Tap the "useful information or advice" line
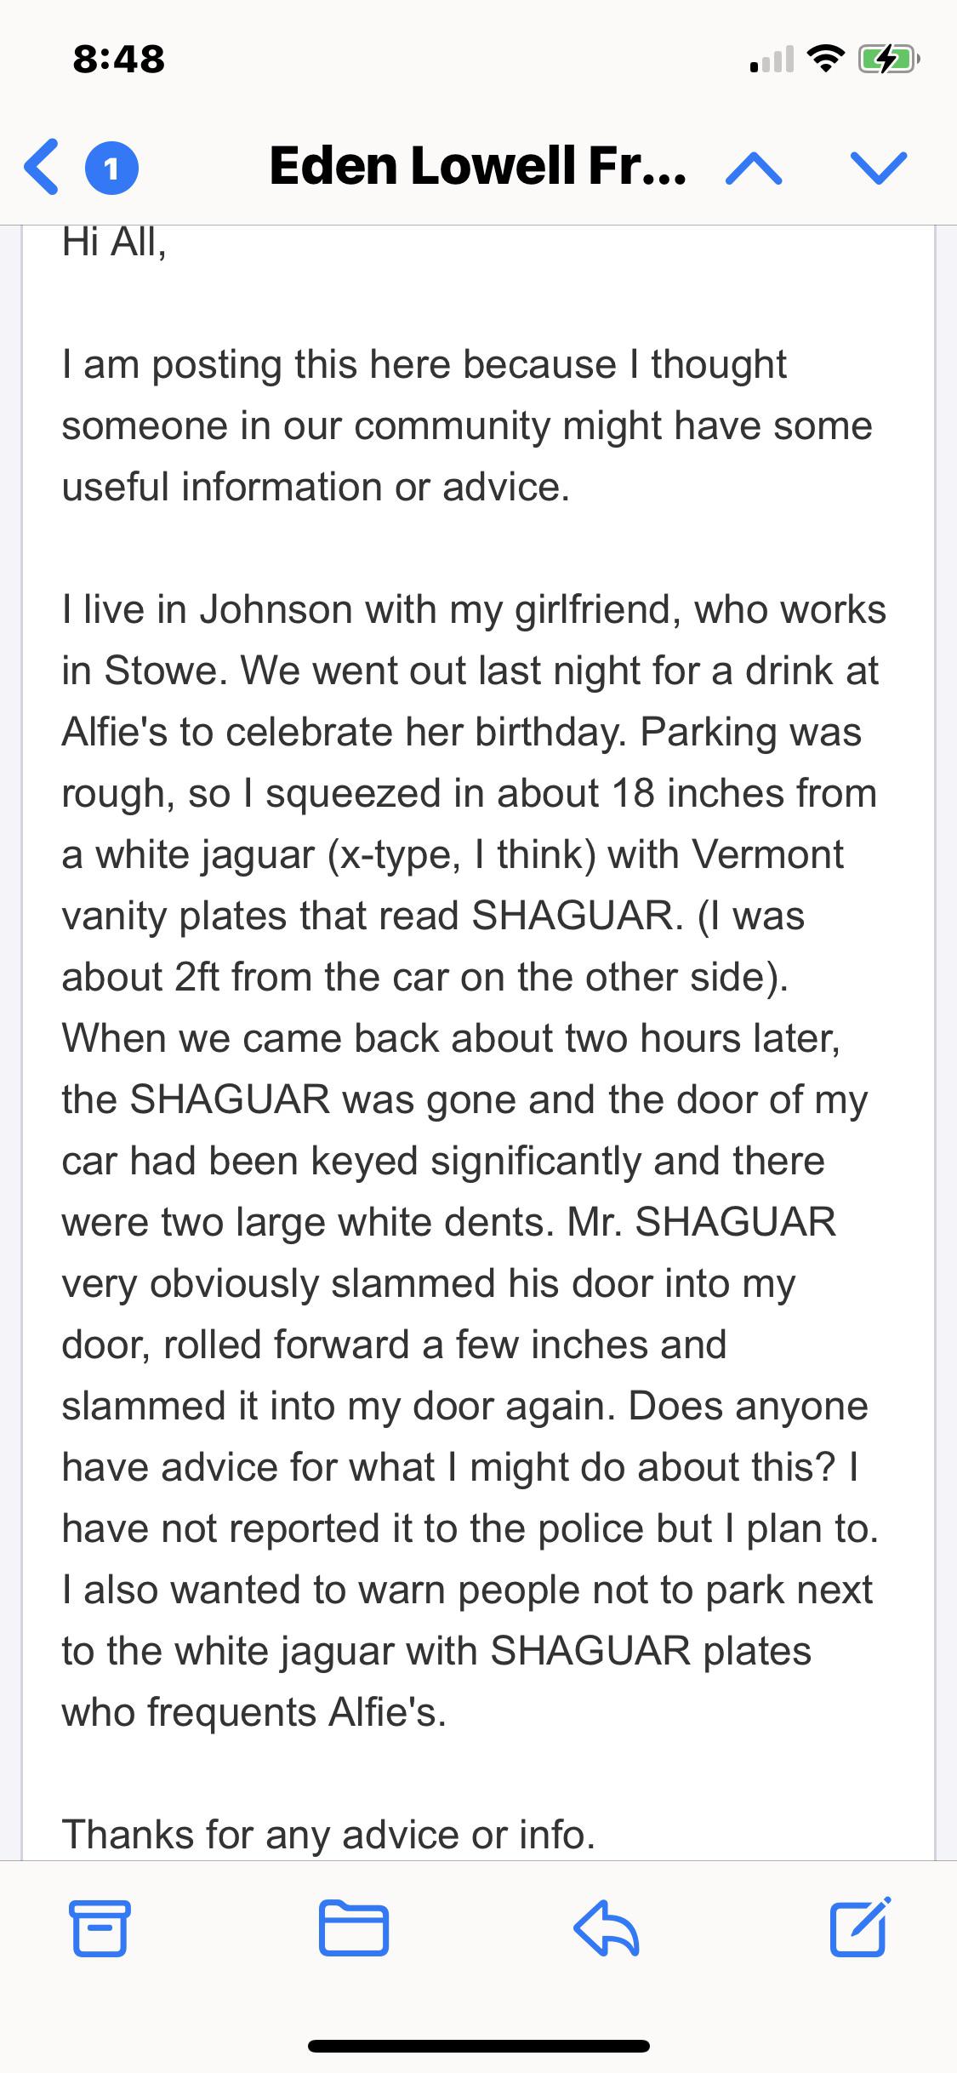Image resolution: width=957 pixels, height=2073 pixels. 316,487
